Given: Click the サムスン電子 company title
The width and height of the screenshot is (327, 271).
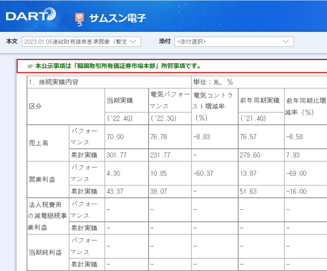Looking at the screenshot, I should pos(118,18).
